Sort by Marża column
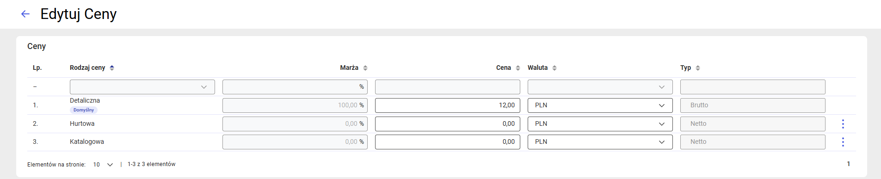 coord(365,68)
